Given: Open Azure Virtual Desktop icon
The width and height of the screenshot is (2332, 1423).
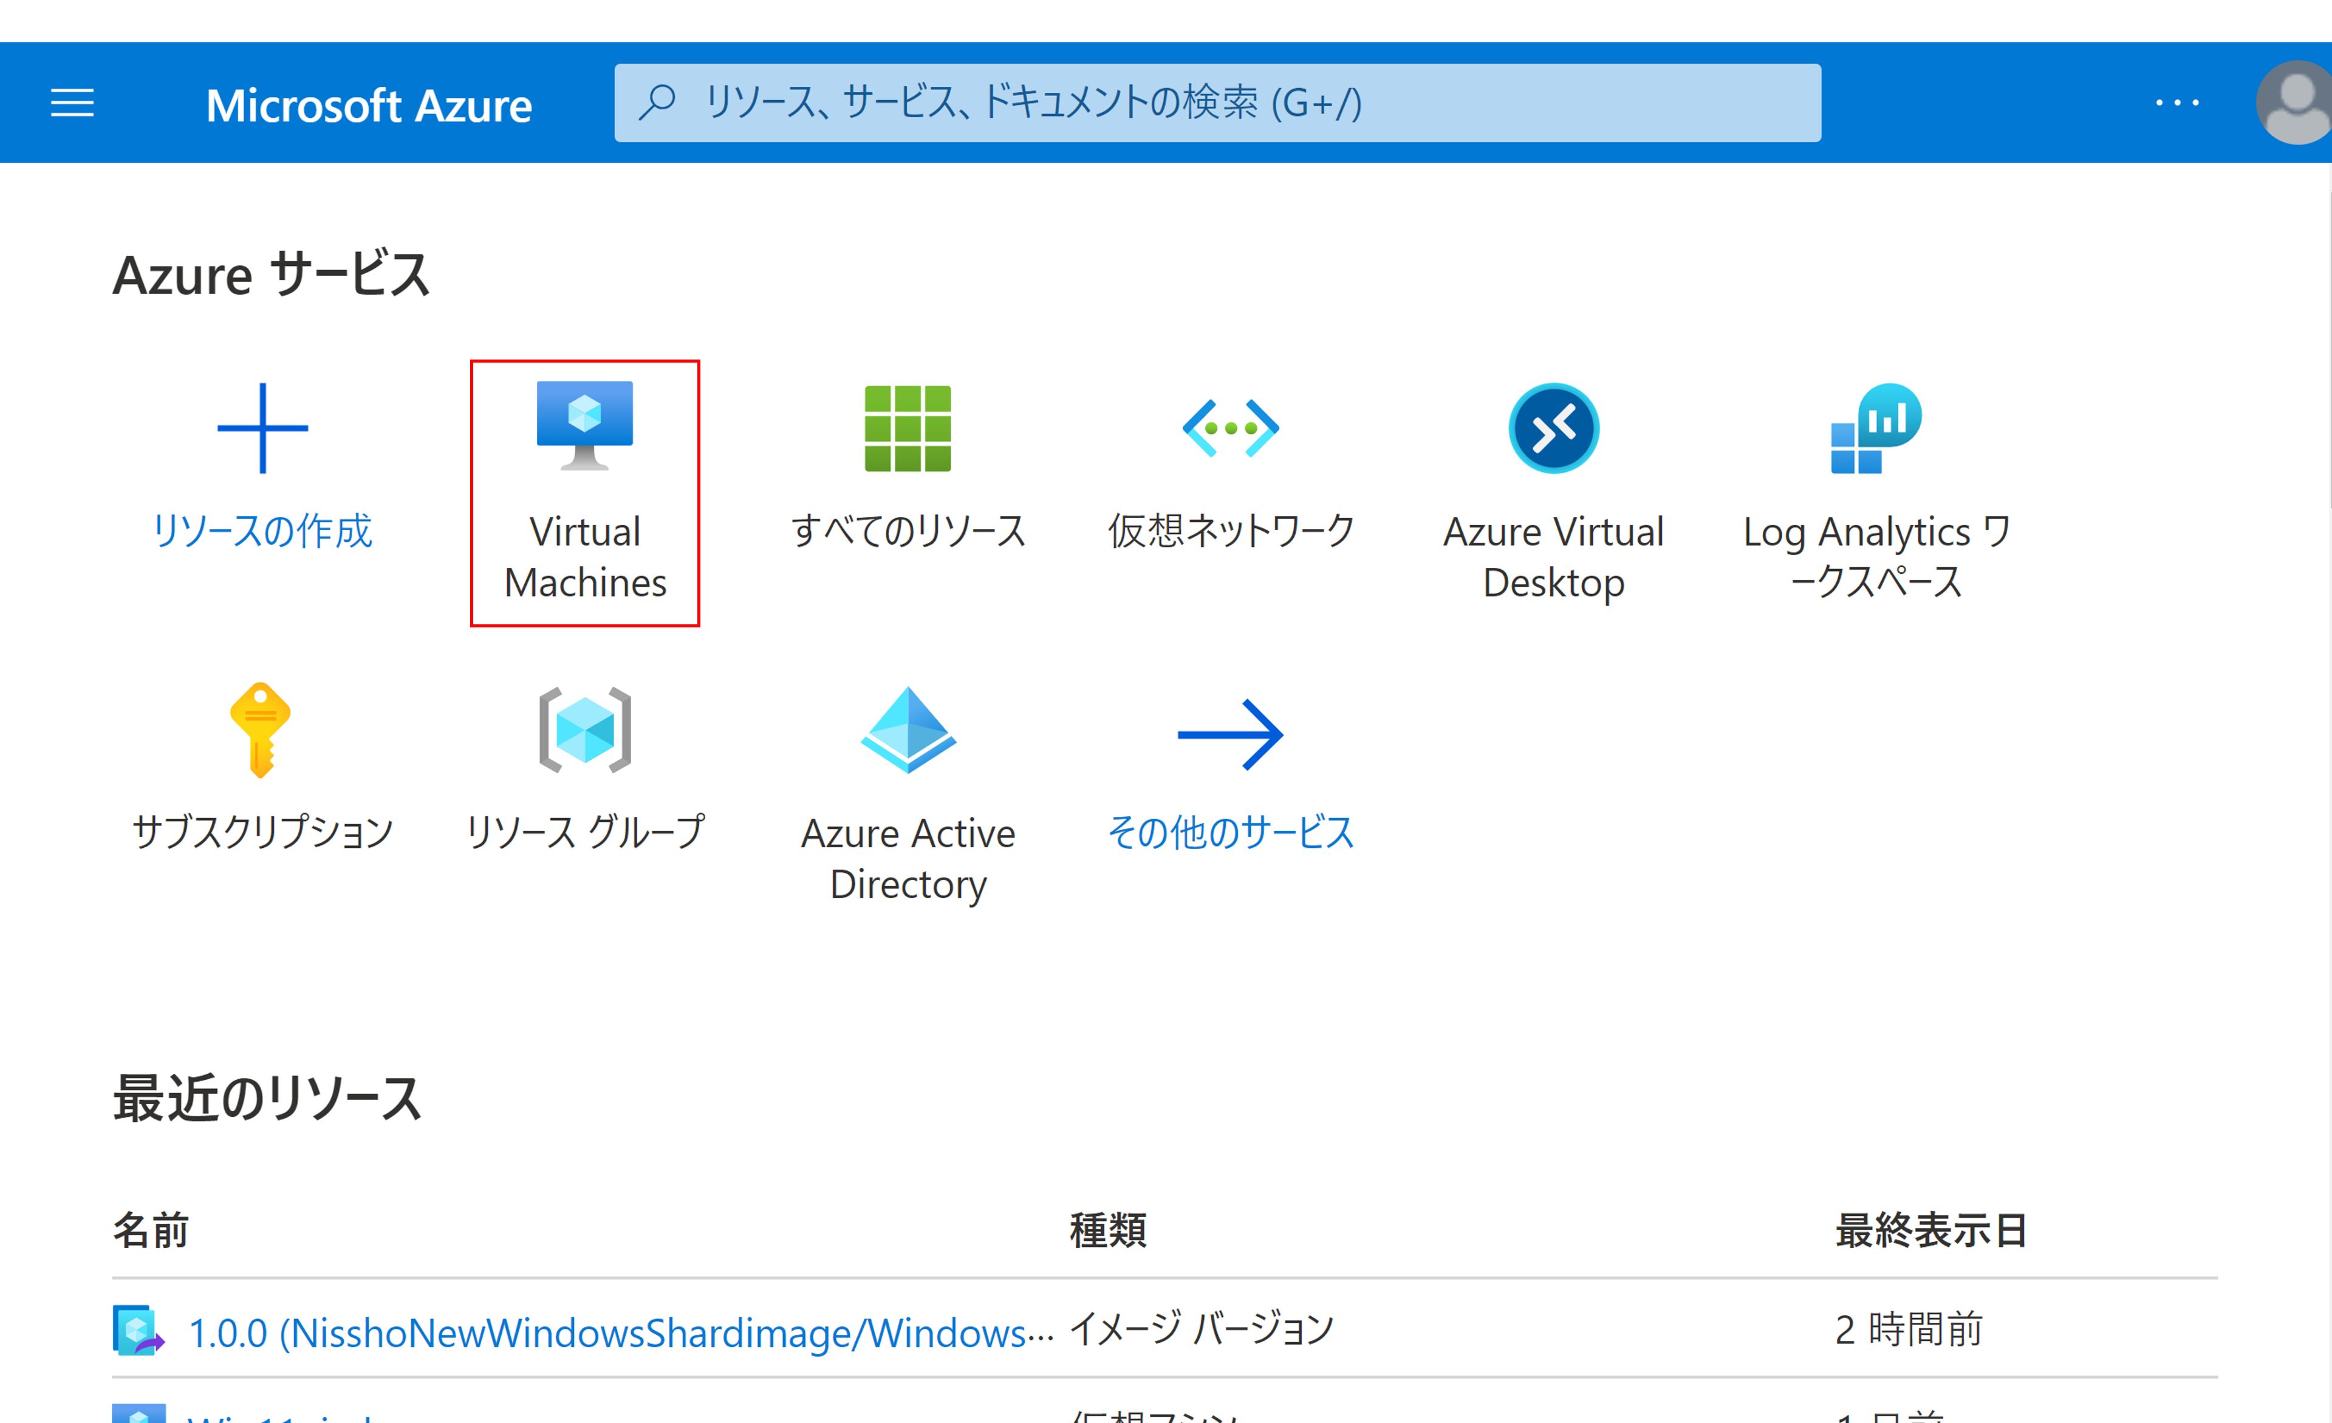Looking at the screenshot, I should [x=1553, y=429].
